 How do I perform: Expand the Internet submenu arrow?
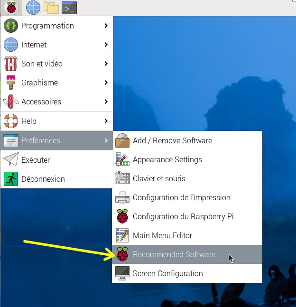106,45
